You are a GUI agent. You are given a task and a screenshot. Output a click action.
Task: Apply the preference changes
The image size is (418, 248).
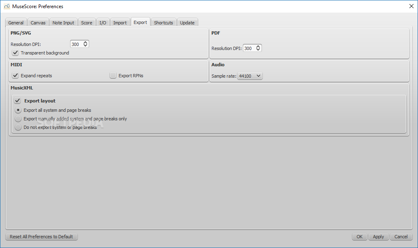click(x=378, y=237)
